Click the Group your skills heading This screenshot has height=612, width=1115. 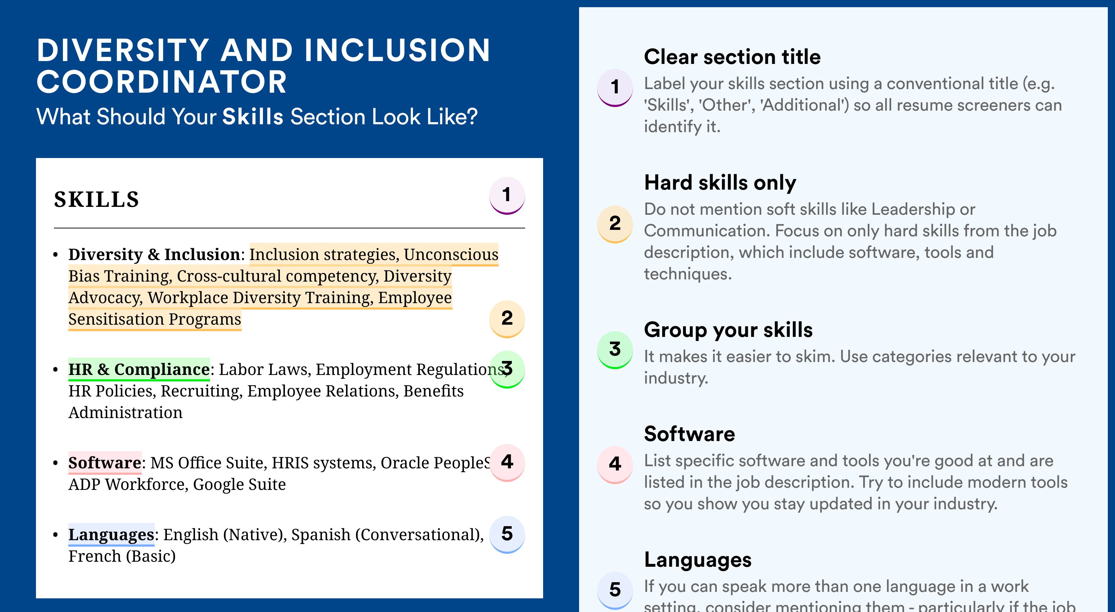pos(728,330)
